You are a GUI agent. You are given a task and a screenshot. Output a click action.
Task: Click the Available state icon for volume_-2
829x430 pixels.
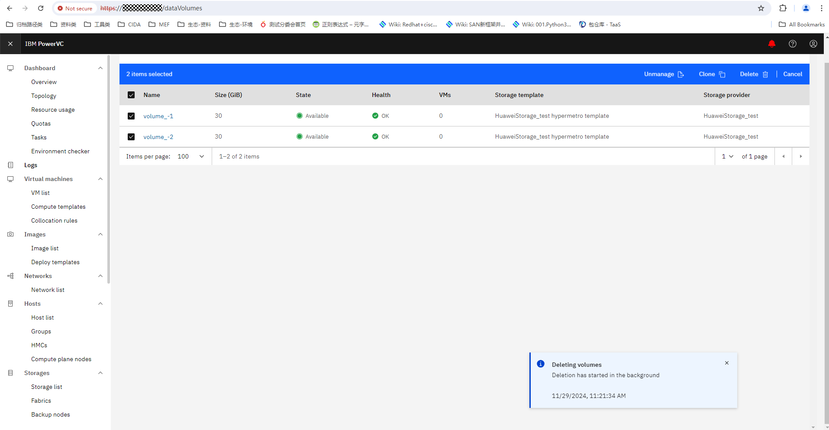click(299, 136)
